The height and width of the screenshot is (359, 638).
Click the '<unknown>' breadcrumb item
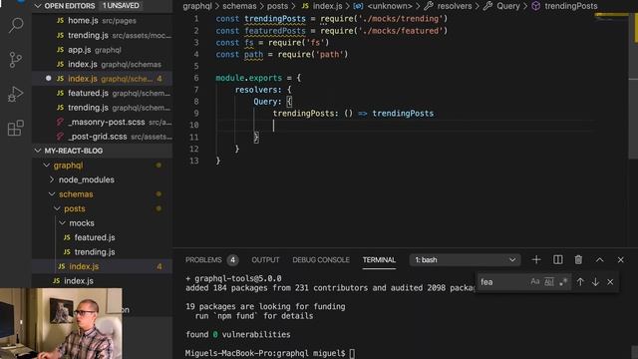[390, 6]
